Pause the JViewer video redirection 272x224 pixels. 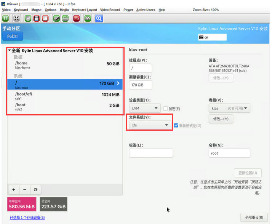tap(5, 18)
